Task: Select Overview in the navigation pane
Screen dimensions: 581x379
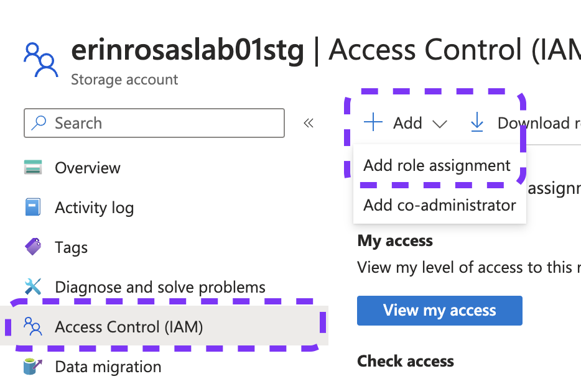Action: click(87, 167)
